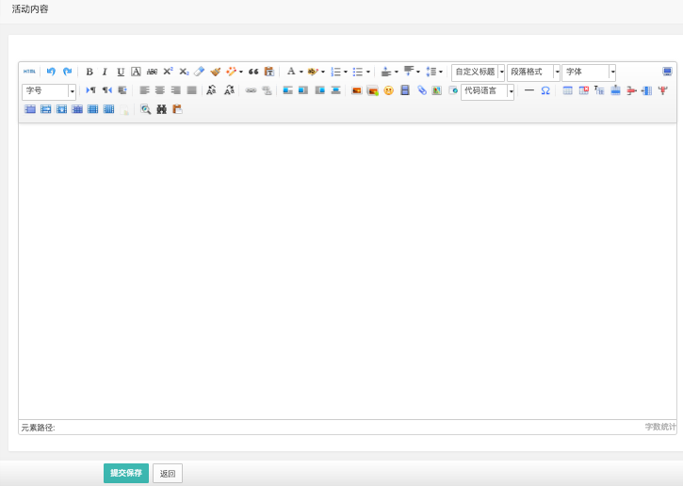Click the eraser clear-format icon

199,72
